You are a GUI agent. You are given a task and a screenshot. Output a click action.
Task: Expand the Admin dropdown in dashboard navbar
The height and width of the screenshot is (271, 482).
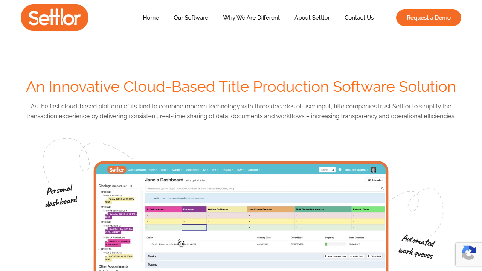click(153, 170)
